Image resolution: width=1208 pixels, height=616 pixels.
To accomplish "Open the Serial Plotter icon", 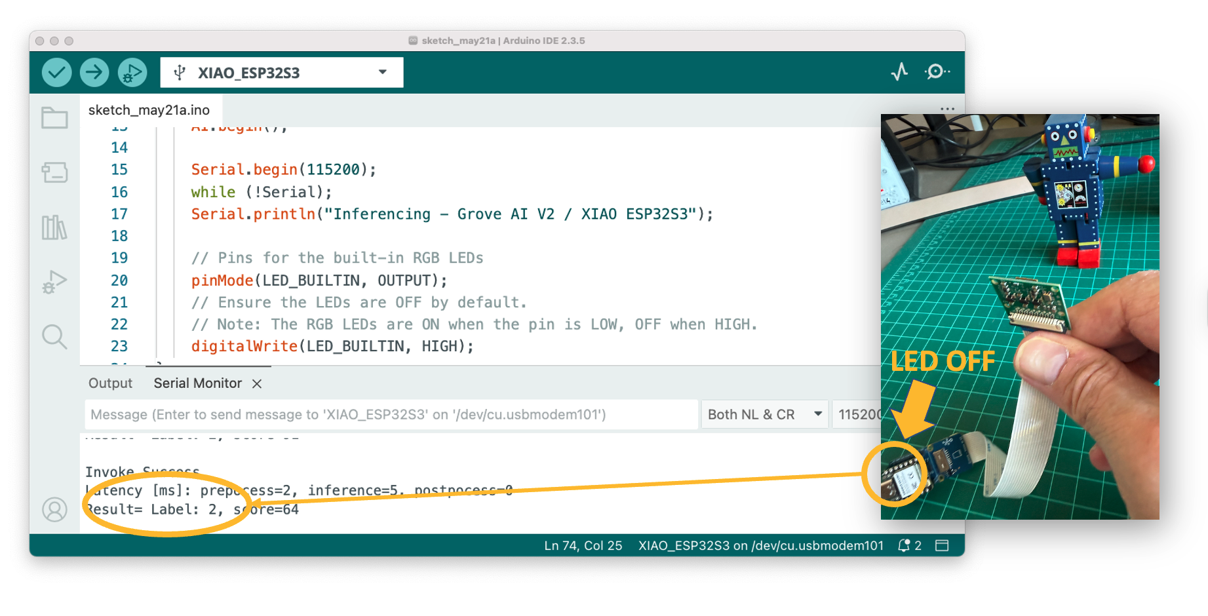I will [x=899, y=71].
